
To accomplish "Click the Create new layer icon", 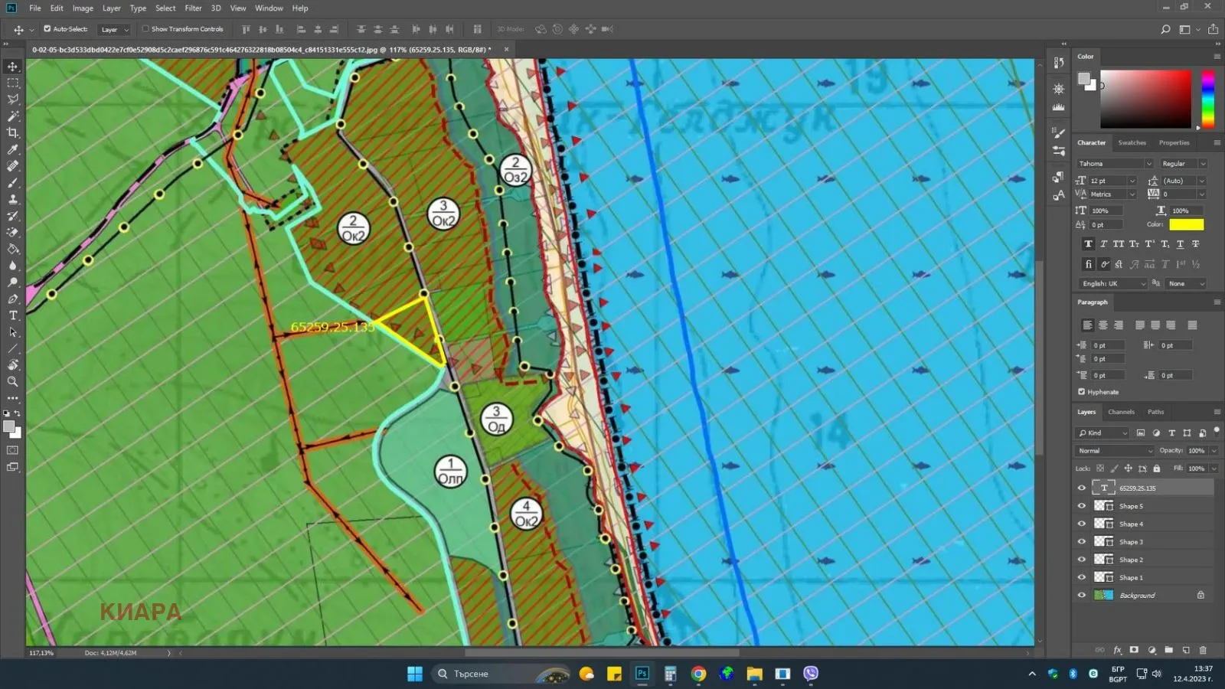I will point(1186,650).
